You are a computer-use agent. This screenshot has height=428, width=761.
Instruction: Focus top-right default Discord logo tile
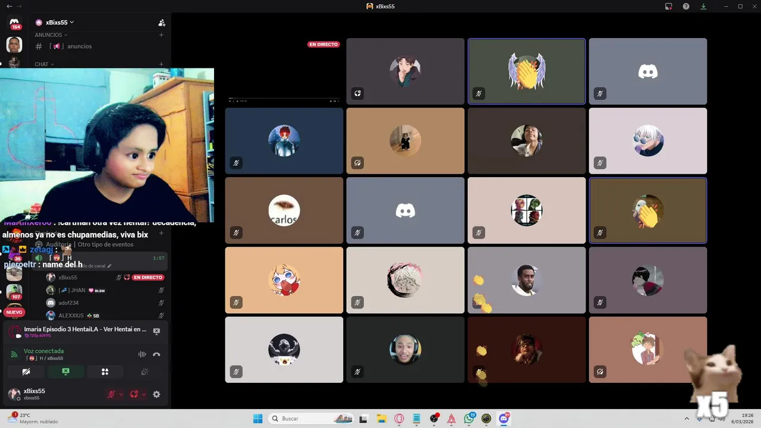click(x=648, y=71)
